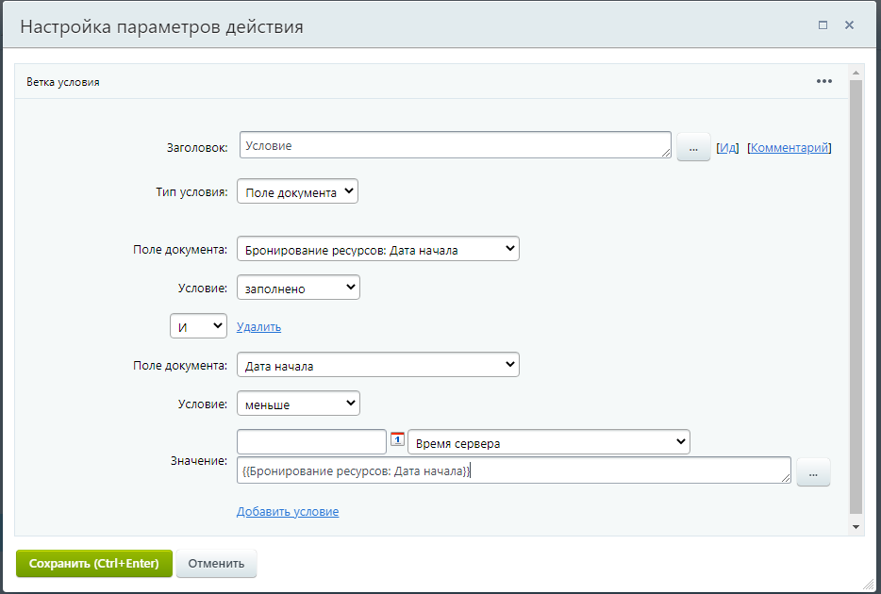This screenshot has height=594, width=881.
Task: Click the ellipsis button next to Значение
Action: coord(813,472)
